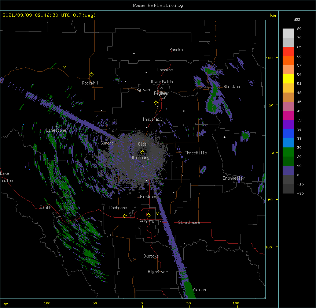Click the ThreeHills label

[196, 153]
